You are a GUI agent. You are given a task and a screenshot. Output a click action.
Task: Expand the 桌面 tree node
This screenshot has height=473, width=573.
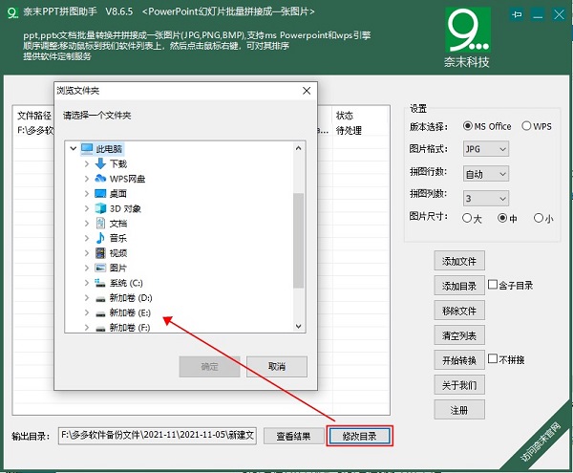pyautogui.click(x=87, y=193)
